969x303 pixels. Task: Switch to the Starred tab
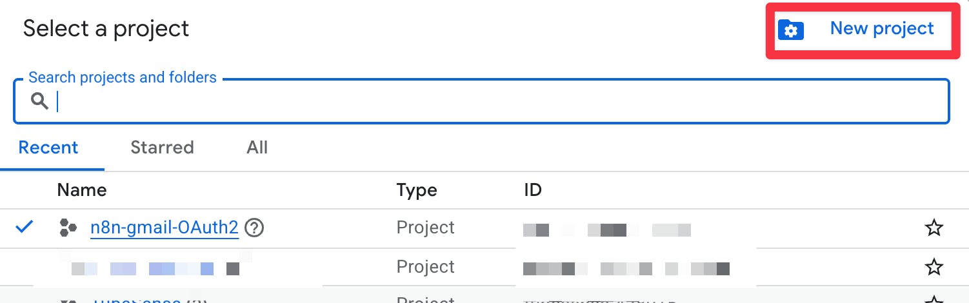click(x=162, y=148)
